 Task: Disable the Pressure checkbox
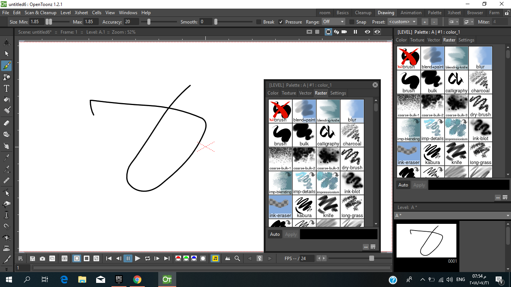coord(281,22)
